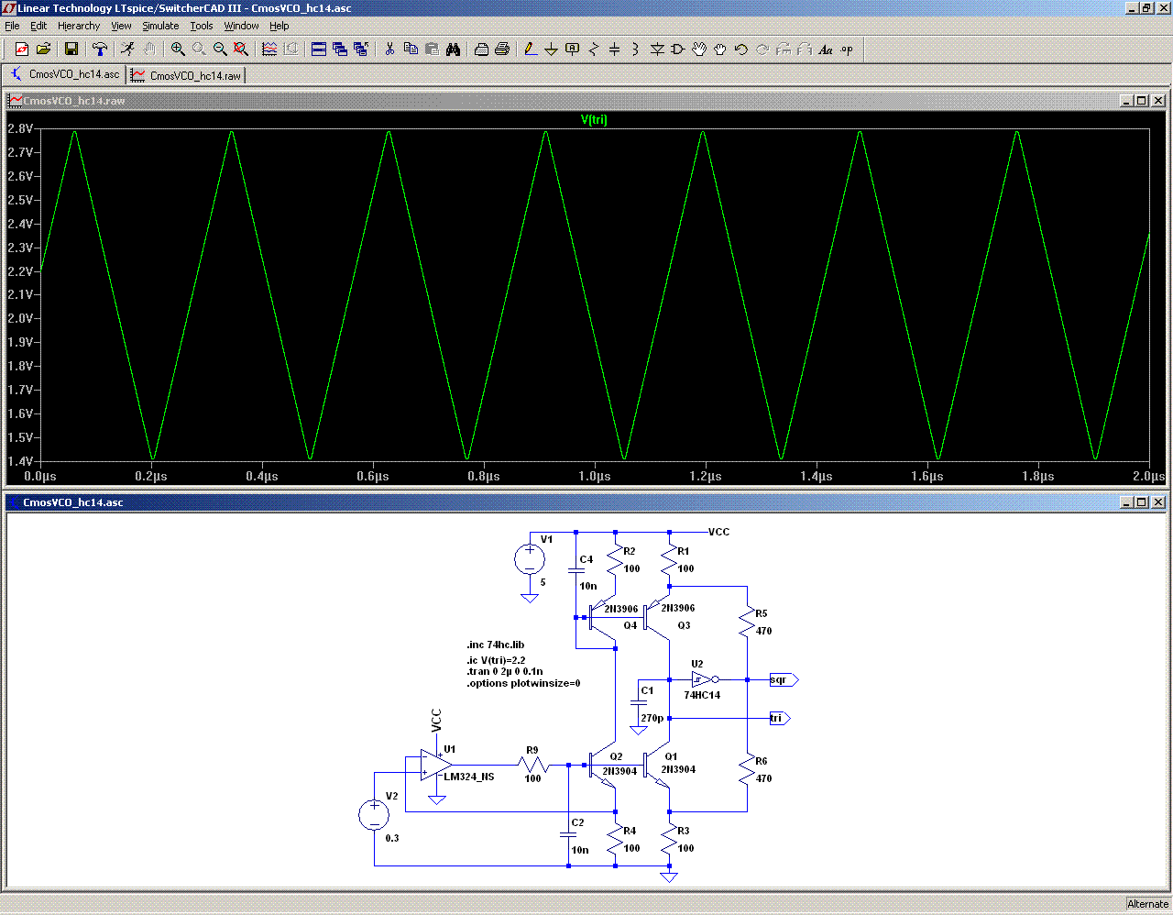Open the Simulate menu
1173x915 pixels.
160,26
